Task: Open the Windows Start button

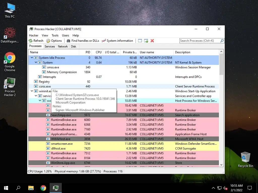Action: pos(6,188)
